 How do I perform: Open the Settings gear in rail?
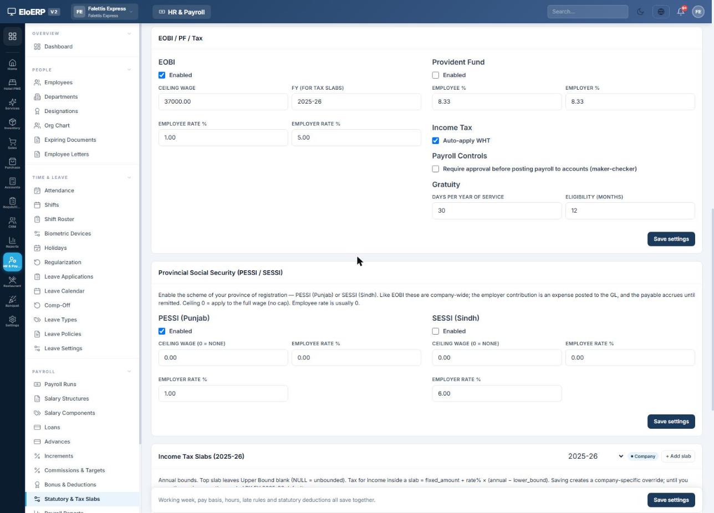12,321
